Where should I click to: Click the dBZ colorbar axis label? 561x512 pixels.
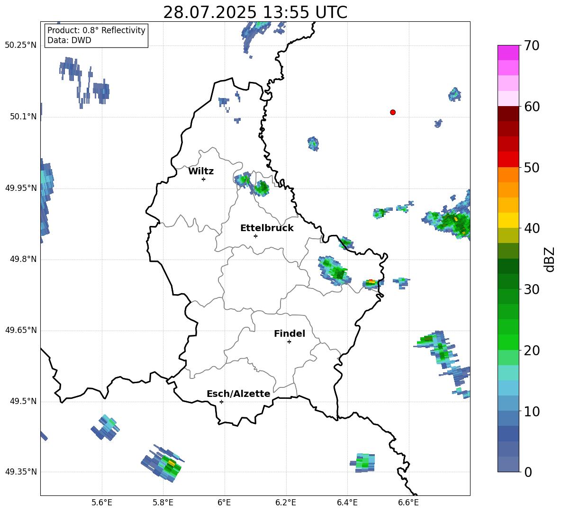tap(550, 259)
